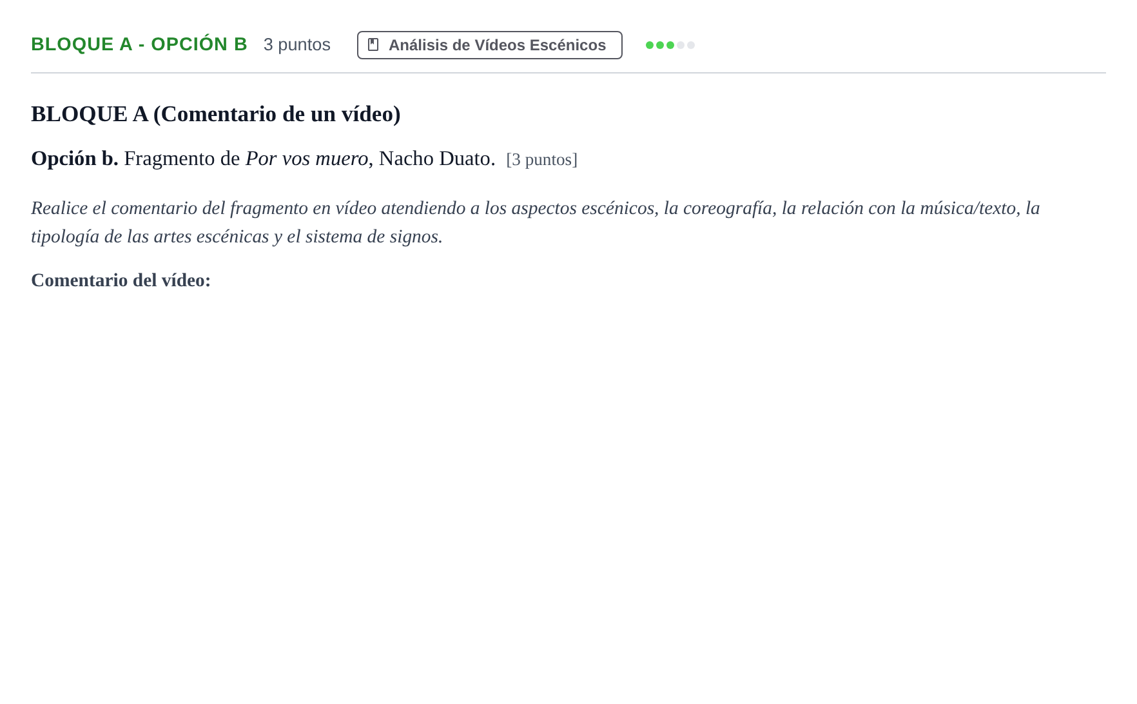This screenshot has height=704, width=1137.
Task: Click the BLOQUE A - OPCIÓN B header
Action: [139, 44]
